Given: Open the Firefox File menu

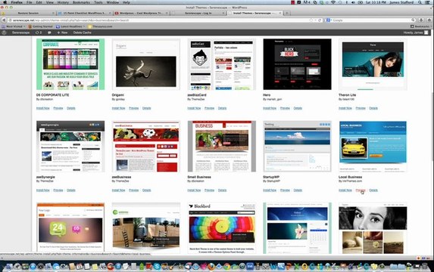Looking at the screenshot, I should tap(30, 2).
